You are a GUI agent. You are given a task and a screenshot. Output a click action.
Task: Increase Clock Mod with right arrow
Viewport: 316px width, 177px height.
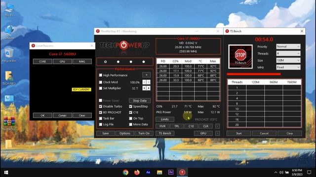click(x=149, y=82)
